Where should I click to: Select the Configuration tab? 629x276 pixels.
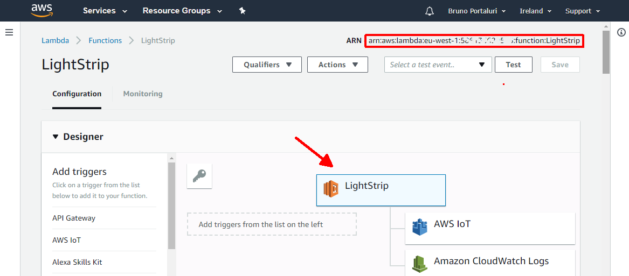77,94
